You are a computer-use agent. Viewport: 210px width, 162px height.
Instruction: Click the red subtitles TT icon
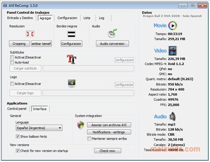(x=72, y=59)
